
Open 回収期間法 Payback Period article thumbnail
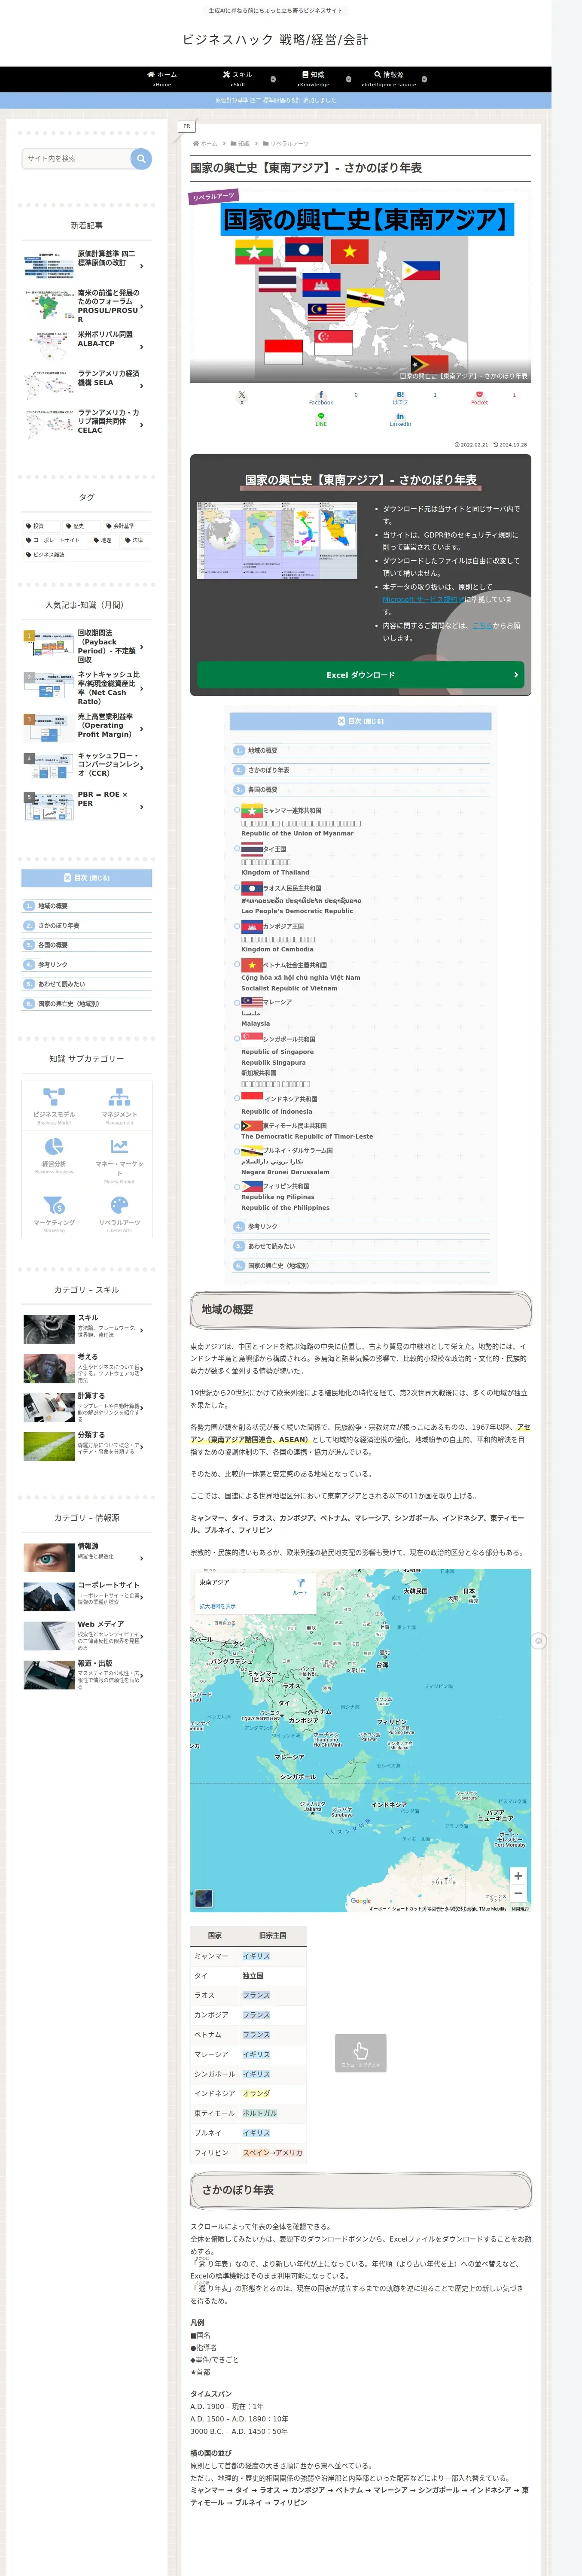(x=48, y=645)
